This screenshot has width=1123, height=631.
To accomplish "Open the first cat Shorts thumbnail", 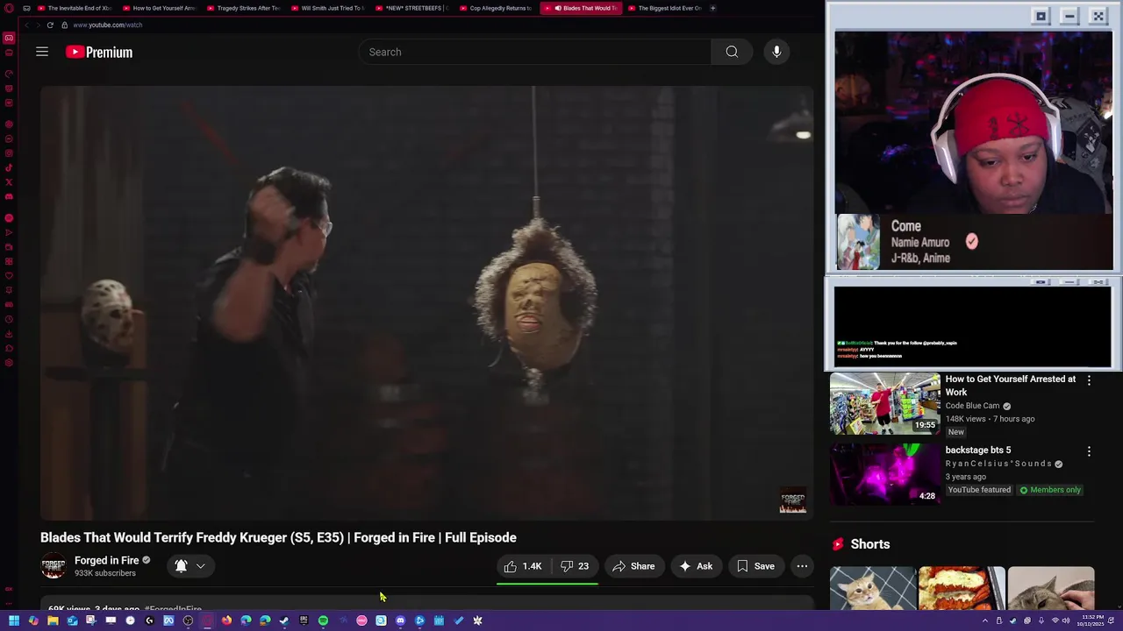I will [872, 588].
